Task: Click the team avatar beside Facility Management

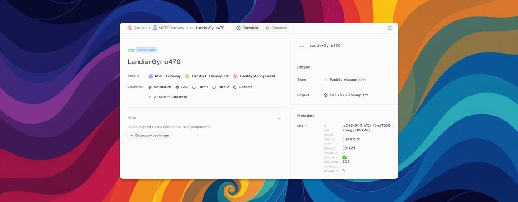Action: [x=326, y=80]
